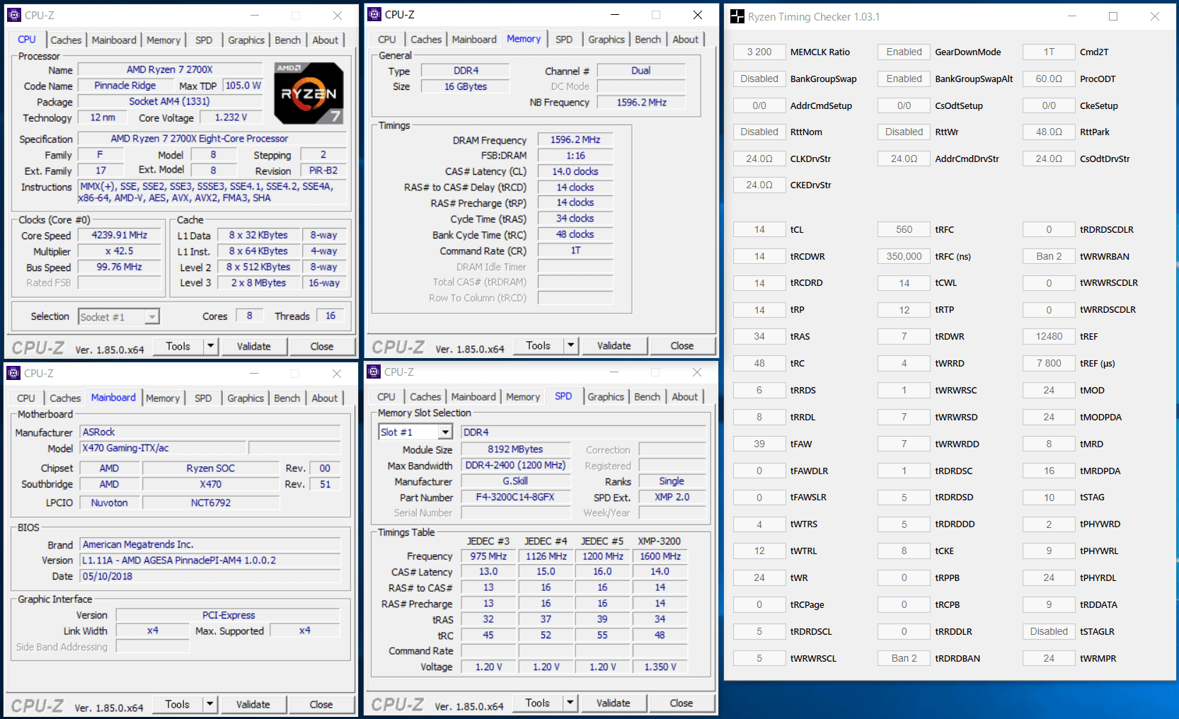Open About tab in the Mainboard window
1179x719 pixels.
[x=324, y=398]
